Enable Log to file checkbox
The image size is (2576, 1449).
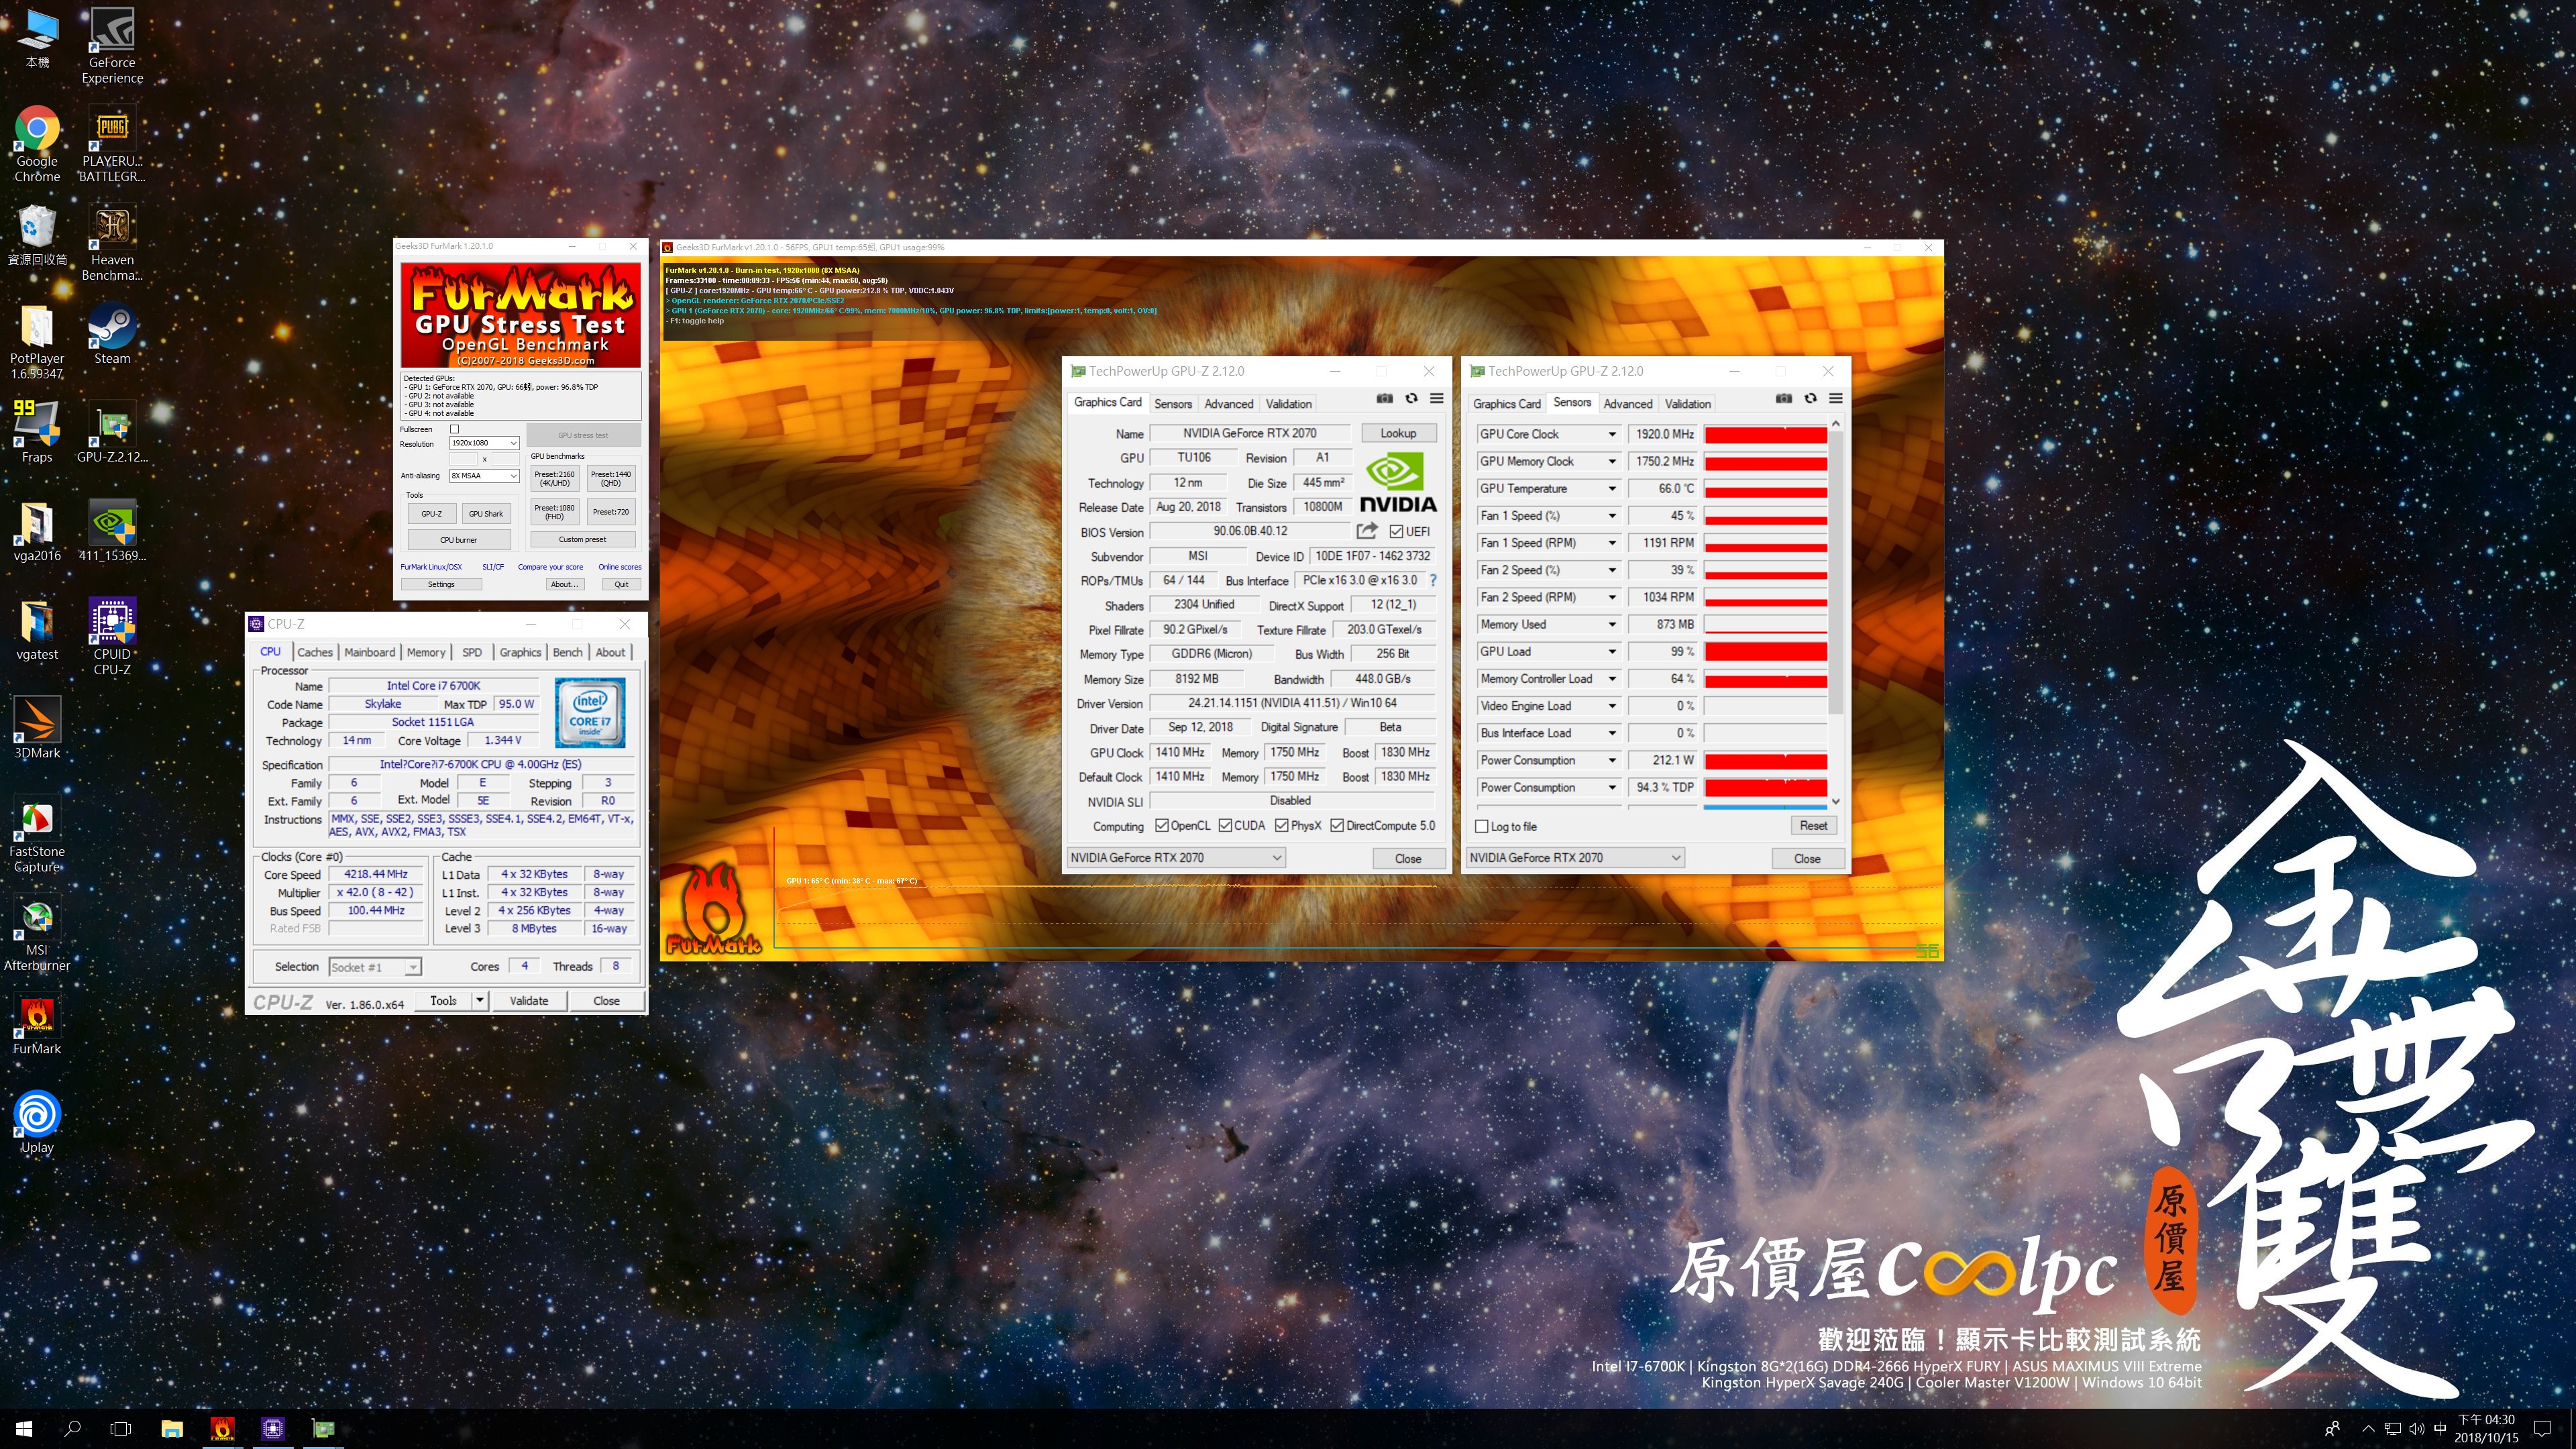point(1482,827)
